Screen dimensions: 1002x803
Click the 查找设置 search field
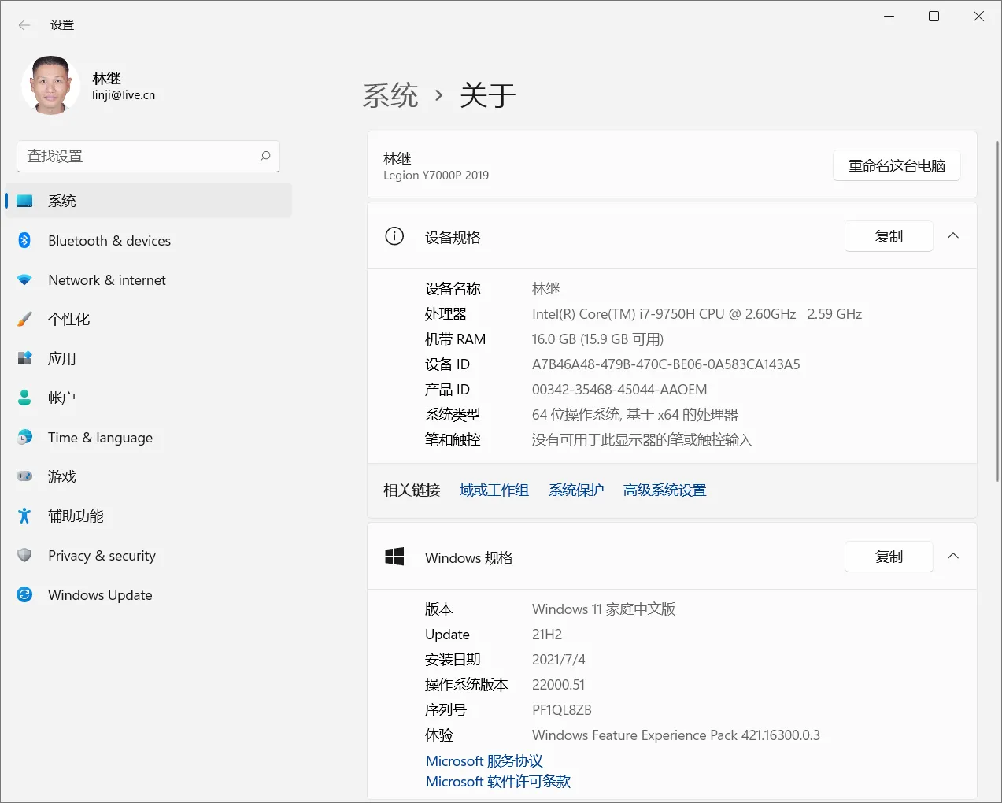149,156
